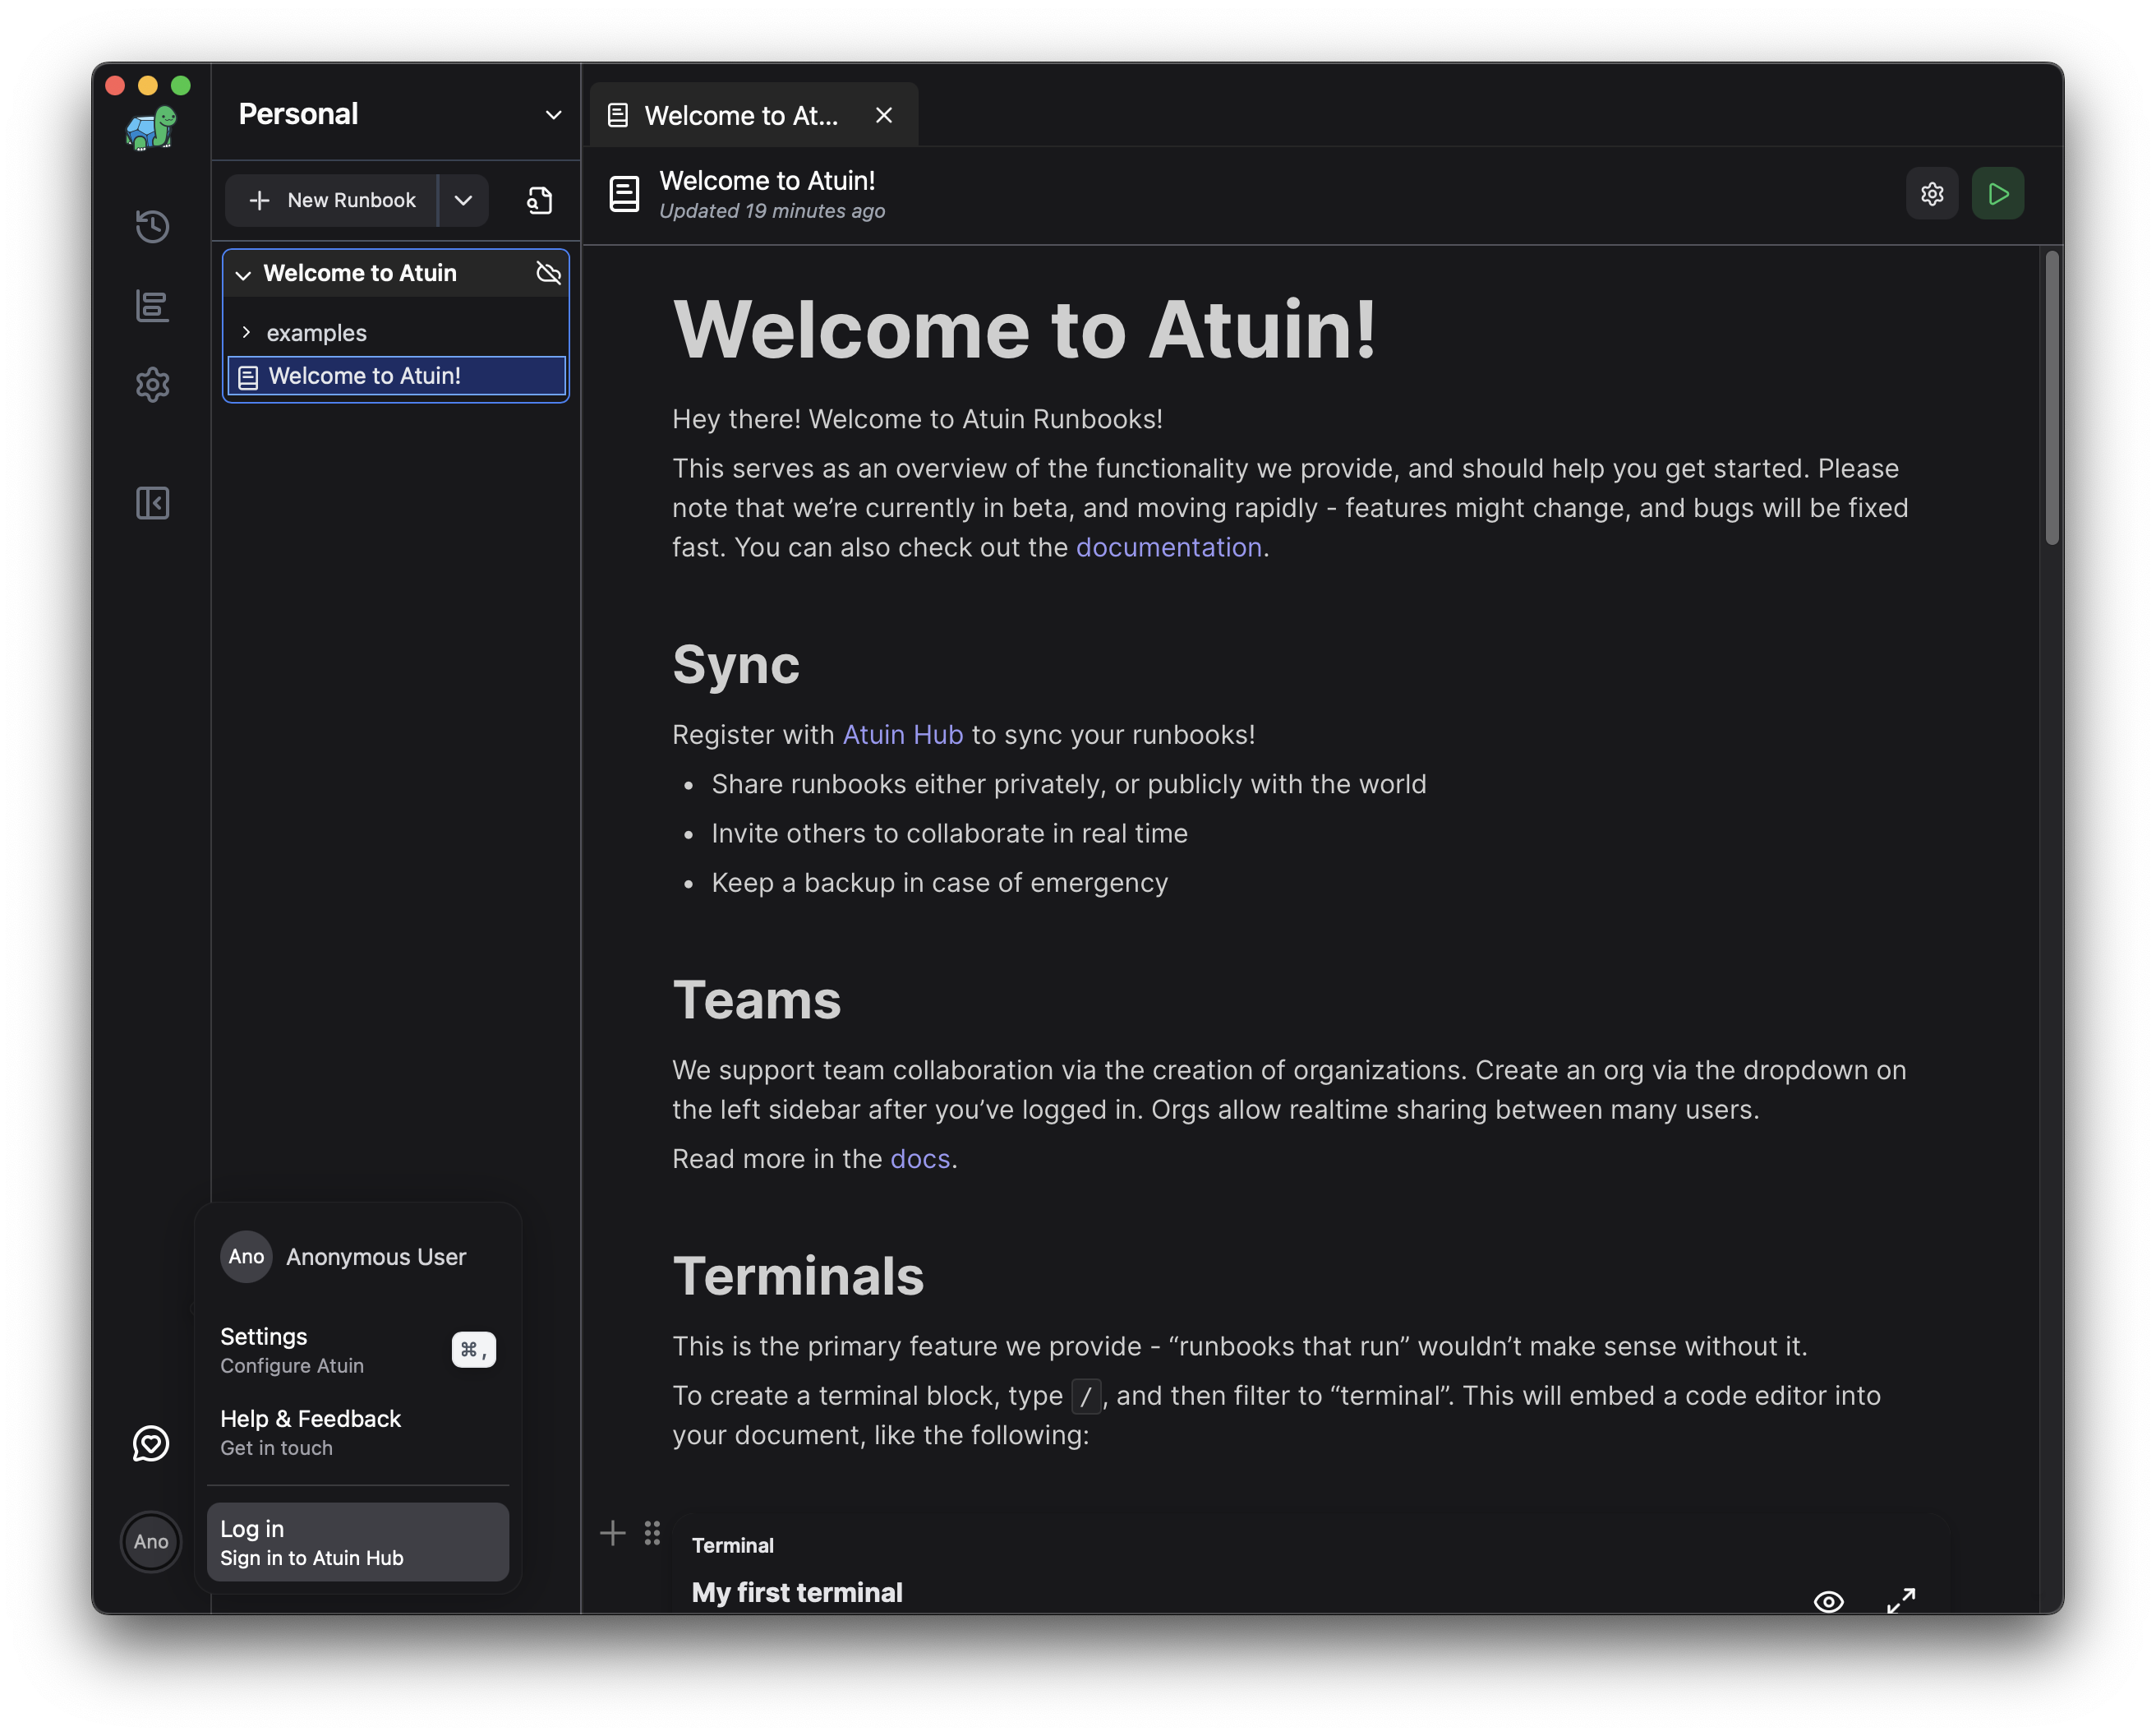
Task: Open runbook settings gear in header
Action: coord(1931,194)
